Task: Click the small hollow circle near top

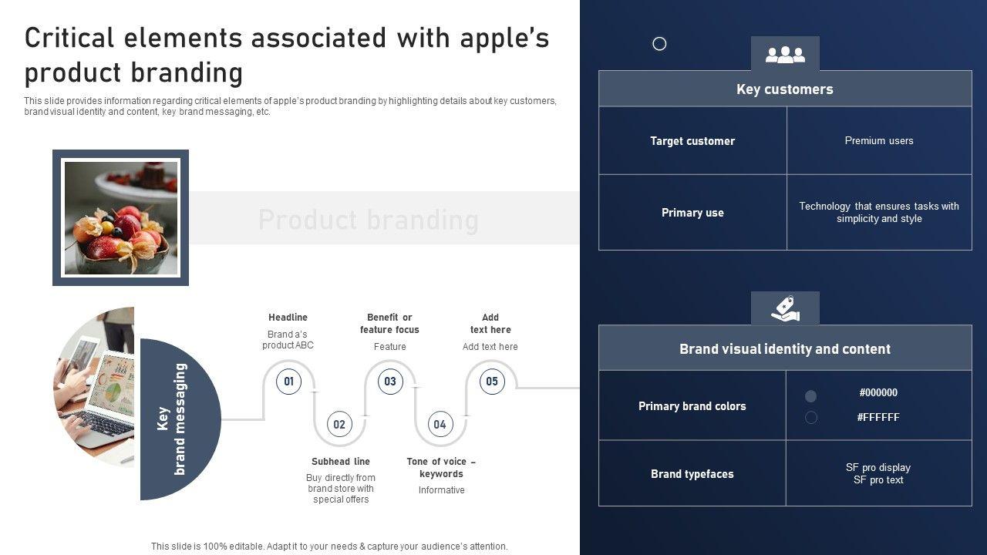Action: 659,44
